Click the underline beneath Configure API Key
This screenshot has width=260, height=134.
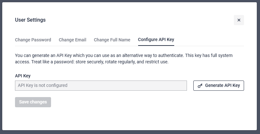point(156,46)
